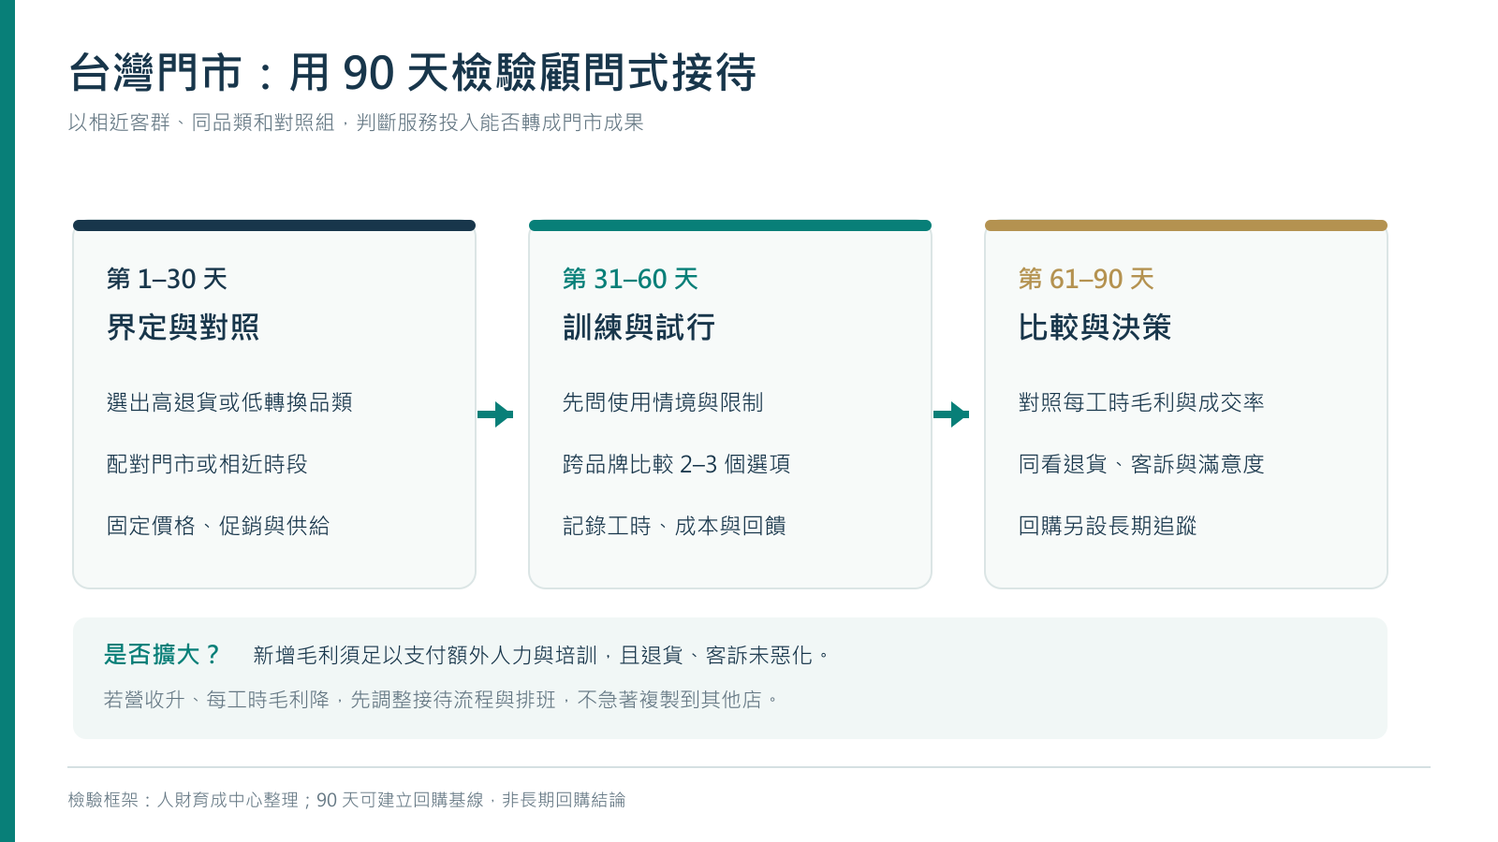Select the subtitle starting with 以相近客群
The width and height of the screenshot is (1498, 842).
pos(356,123)
